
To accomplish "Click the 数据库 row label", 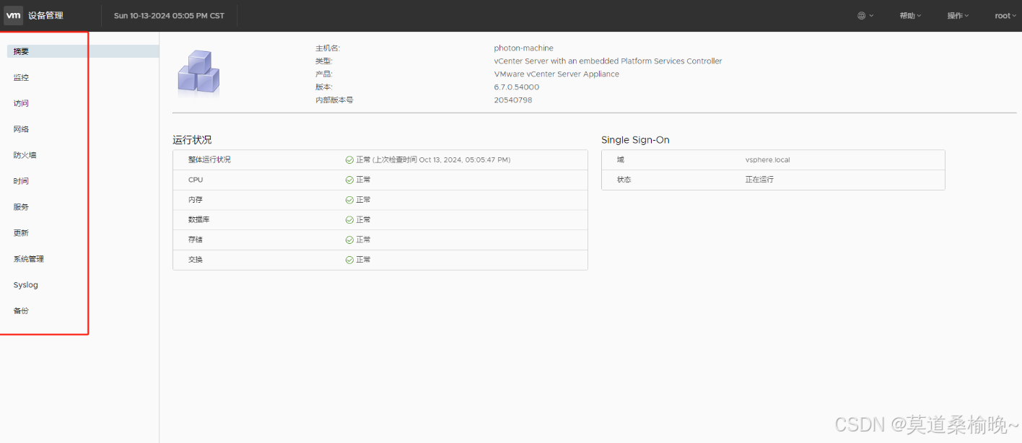I will (198, 220).
